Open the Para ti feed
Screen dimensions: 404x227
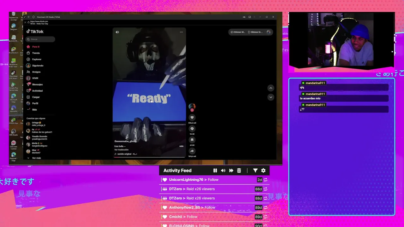(33, 47)
